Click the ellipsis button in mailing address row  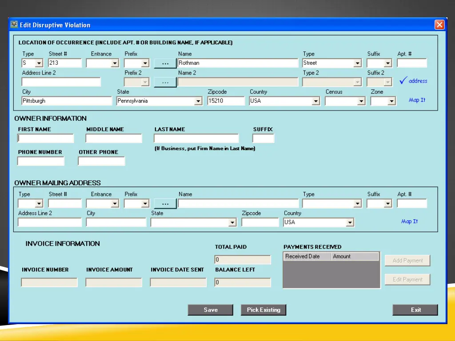click(x=165, y=203)
